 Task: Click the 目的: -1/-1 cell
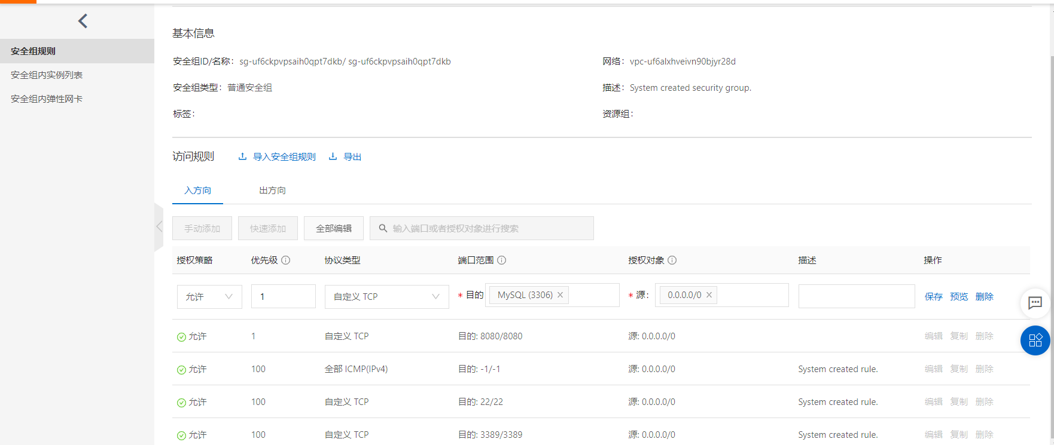coord(479,369)
